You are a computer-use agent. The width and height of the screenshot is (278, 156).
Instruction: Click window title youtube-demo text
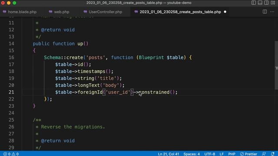[x=179, y=3]
